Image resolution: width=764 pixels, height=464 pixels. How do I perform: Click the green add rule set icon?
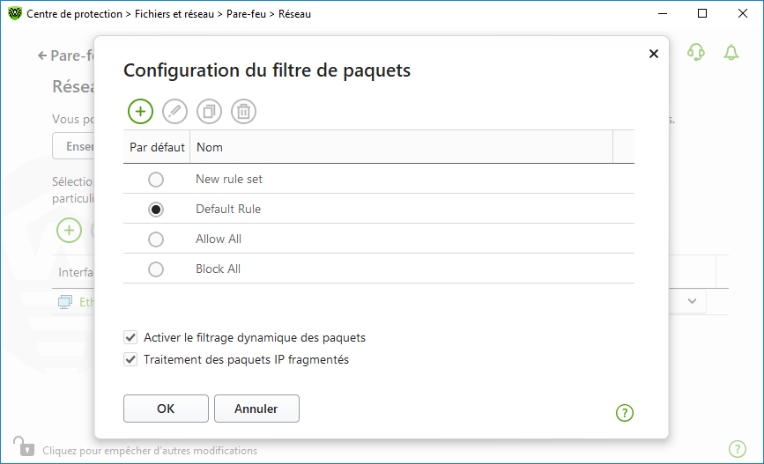point(140,111)
